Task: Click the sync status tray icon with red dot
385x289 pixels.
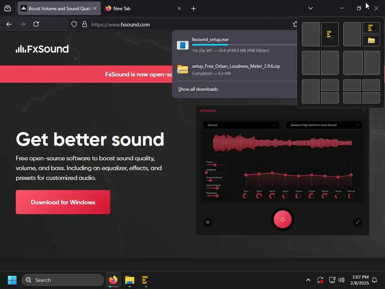Action: (x=320, y=280)
